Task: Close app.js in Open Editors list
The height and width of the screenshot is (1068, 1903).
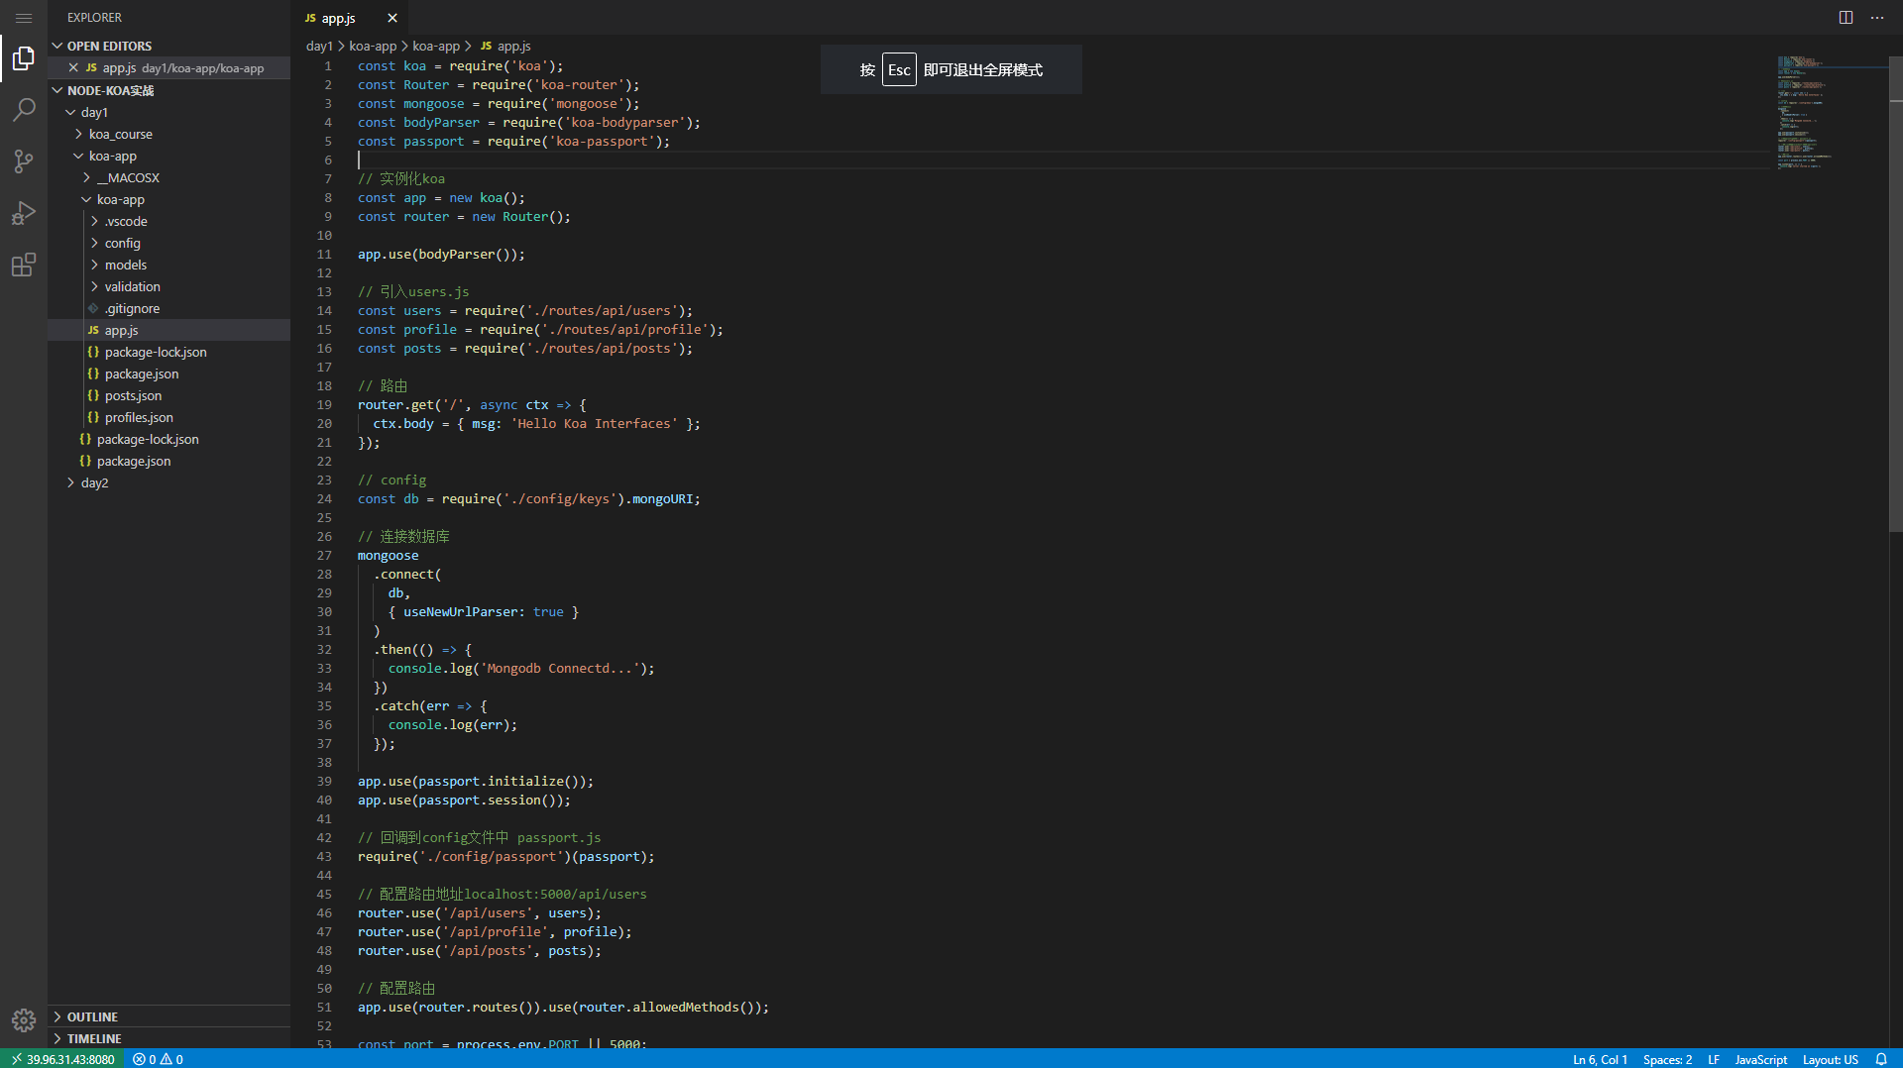Action: [73, 67]
